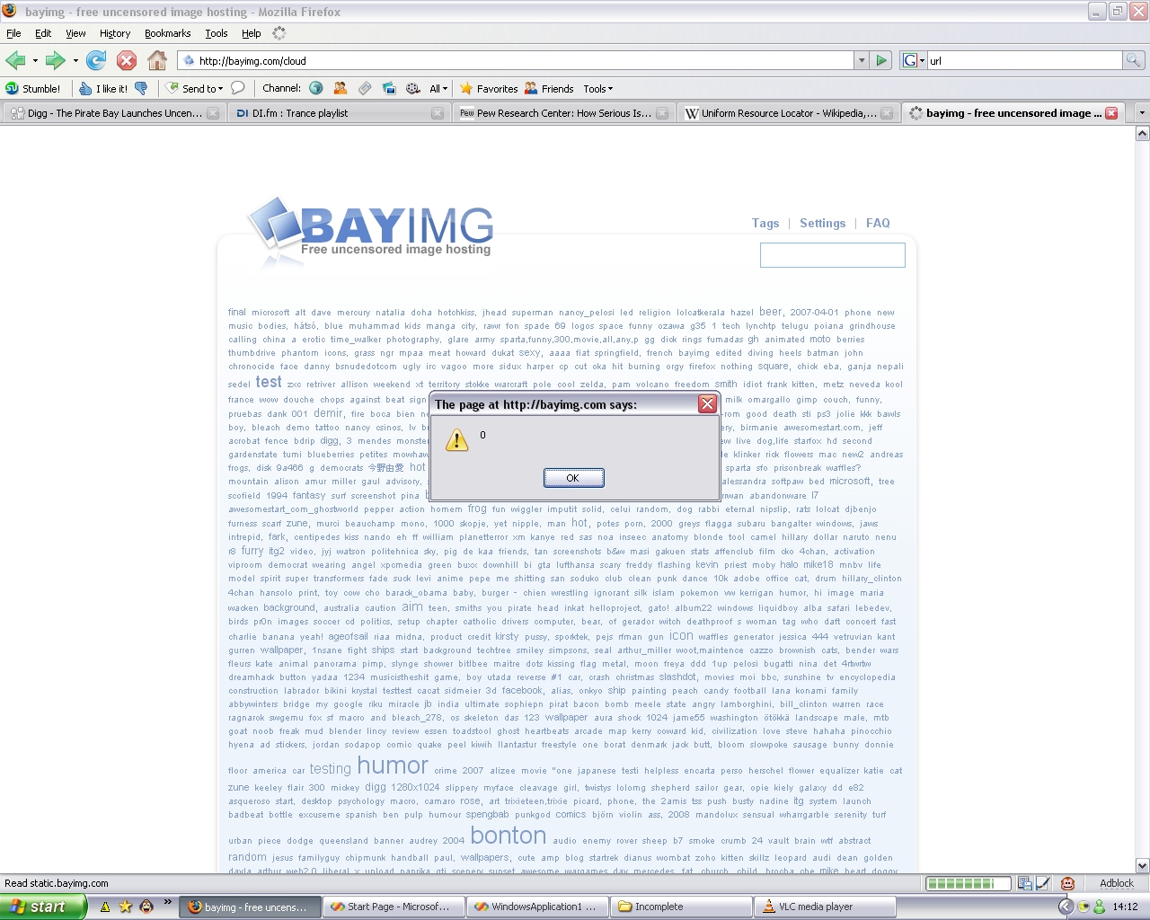Go forward with the green Forward arrow
This screenshot has height=920, width=1150.
[56, 60]
